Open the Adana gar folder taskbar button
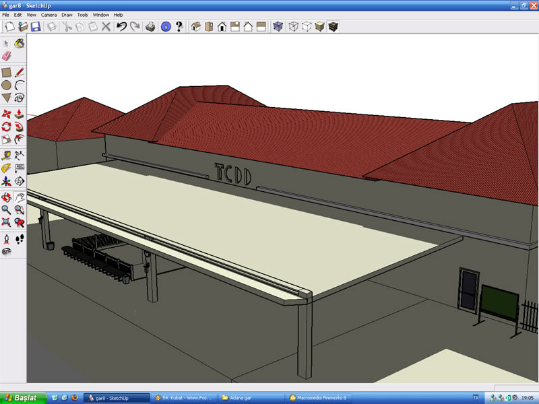This screenshot has width=539, height=404. click(x=252, y=398)
